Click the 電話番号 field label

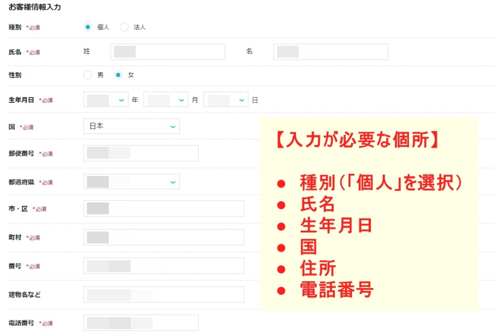(x=21, y=323)
